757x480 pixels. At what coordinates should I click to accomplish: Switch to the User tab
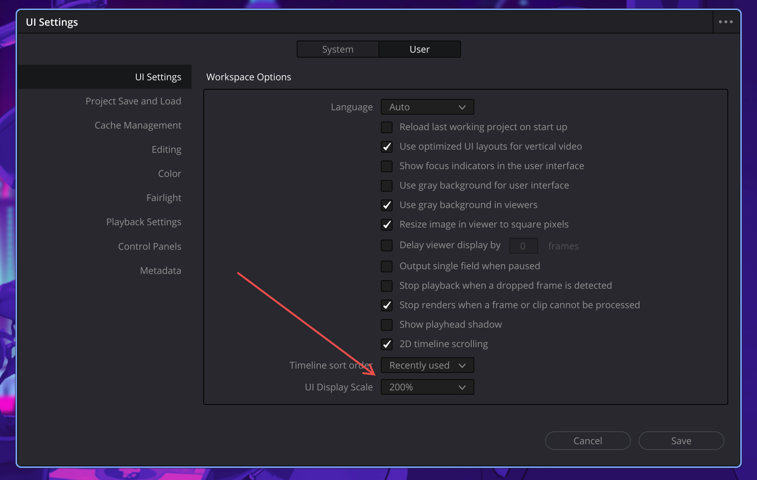click(419, 49)
